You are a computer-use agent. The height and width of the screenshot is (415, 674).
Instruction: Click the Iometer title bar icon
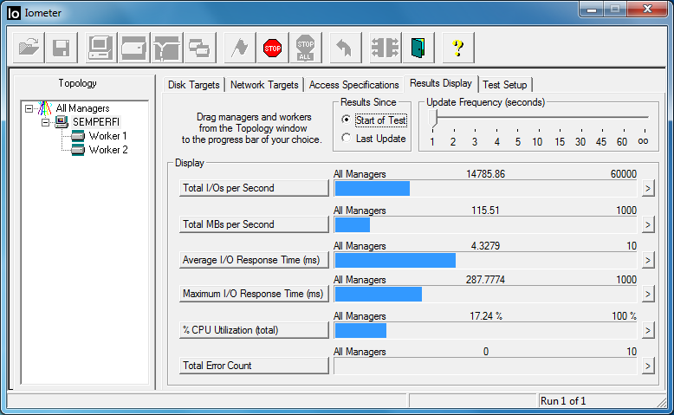(14, 13)
